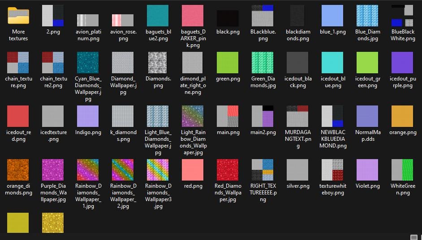Image resolution: width=422 pixels, height=240 pixels.
Task: Select icedout_purple.png file icon
Action: pos(402,63)
